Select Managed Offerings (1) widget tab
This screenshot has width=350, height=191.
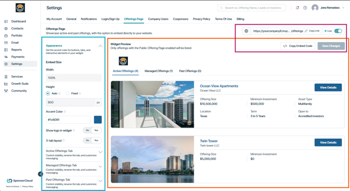coord(159,71)
